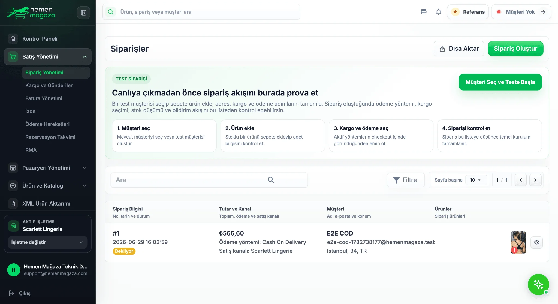
Task: Click the product thumbnail of order #1
Action: (518, 242)
